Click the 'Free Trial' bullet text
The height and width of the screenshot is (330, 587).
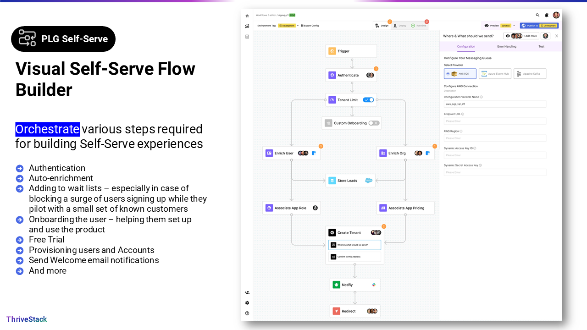47,240
